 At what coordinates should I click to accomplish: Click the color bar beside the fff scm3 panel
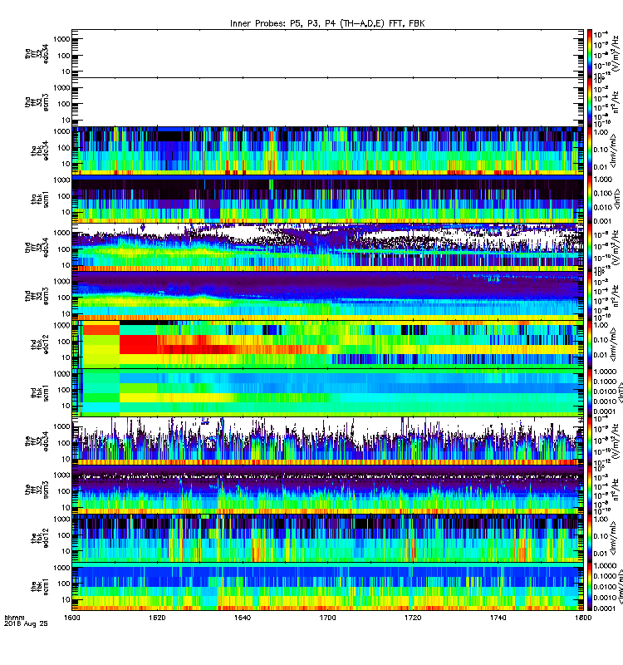point(590,490)
